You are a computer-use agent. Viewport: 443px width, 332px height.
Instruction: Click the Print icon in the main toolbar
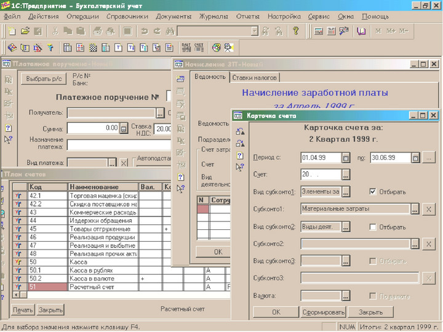pos(97,31)
